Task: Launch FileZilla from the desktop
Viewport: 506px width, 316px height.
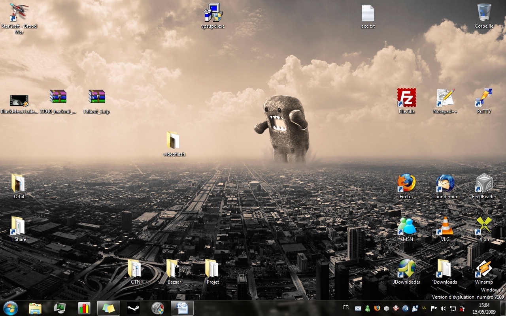Action: [406, 101]
